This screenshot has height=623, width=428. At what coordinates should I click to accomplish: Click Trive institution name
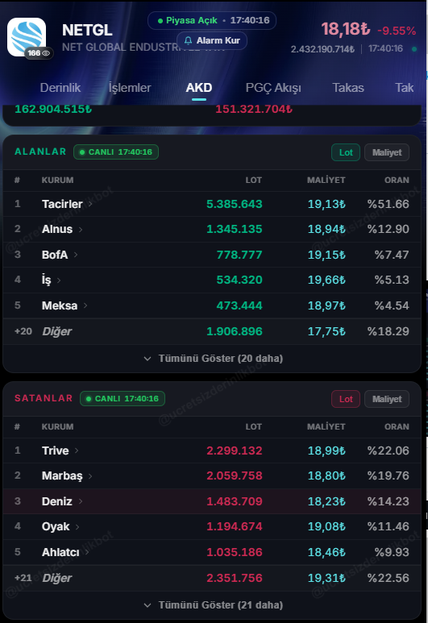point(56,451)
